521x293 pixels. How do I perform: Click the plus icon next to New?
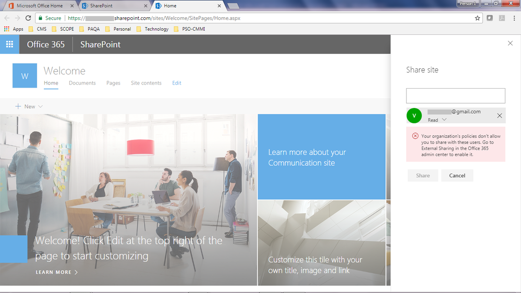click(18, 106)
